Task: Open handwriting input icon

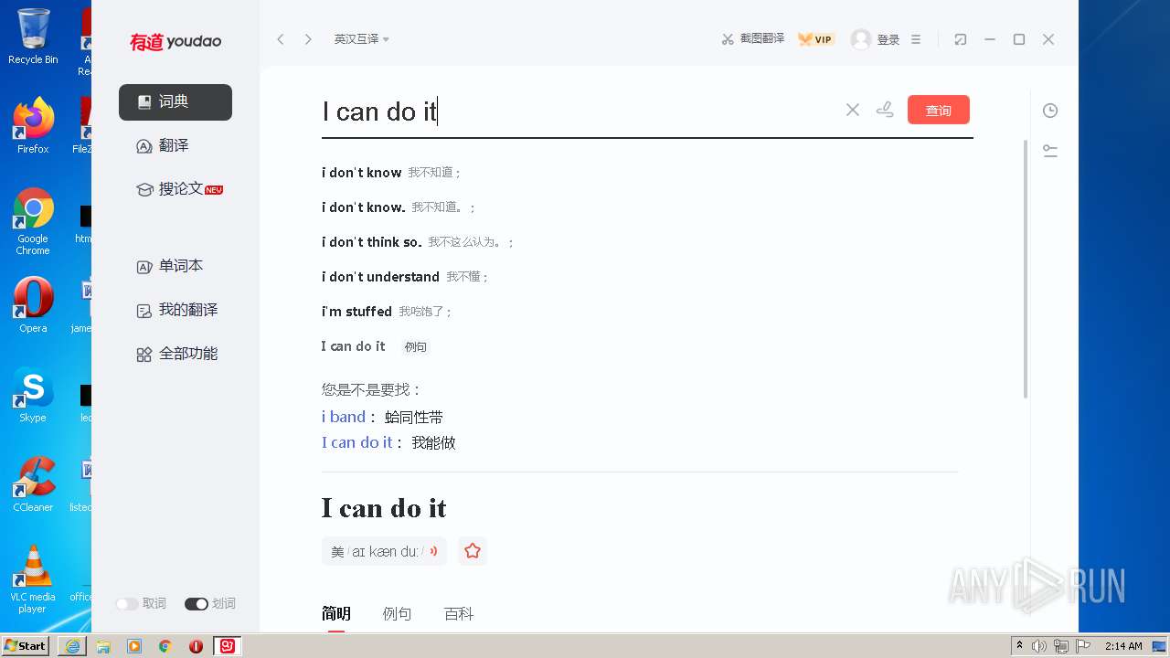Action: click(x=885, y=110)
